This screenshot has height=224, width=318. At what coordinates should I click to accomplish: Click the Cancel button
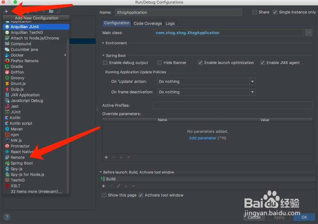point(254,217)
